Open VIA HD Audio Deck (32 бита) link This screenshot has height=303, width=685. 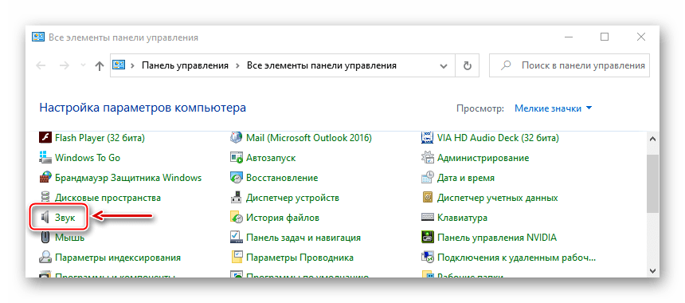pos(498,138)
